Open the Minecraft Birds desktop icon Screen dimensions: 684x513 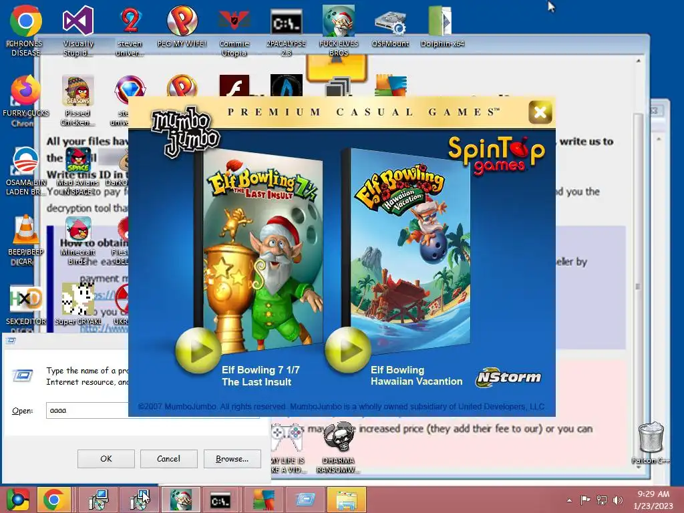point(77,230)
